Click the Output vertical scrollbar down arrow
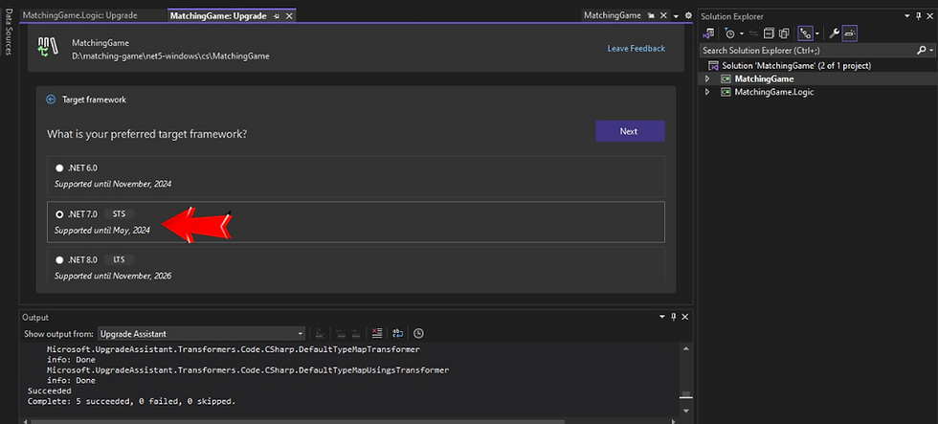Image resolution: width=938 pixels, height=424 pixels. pos(686,412)
